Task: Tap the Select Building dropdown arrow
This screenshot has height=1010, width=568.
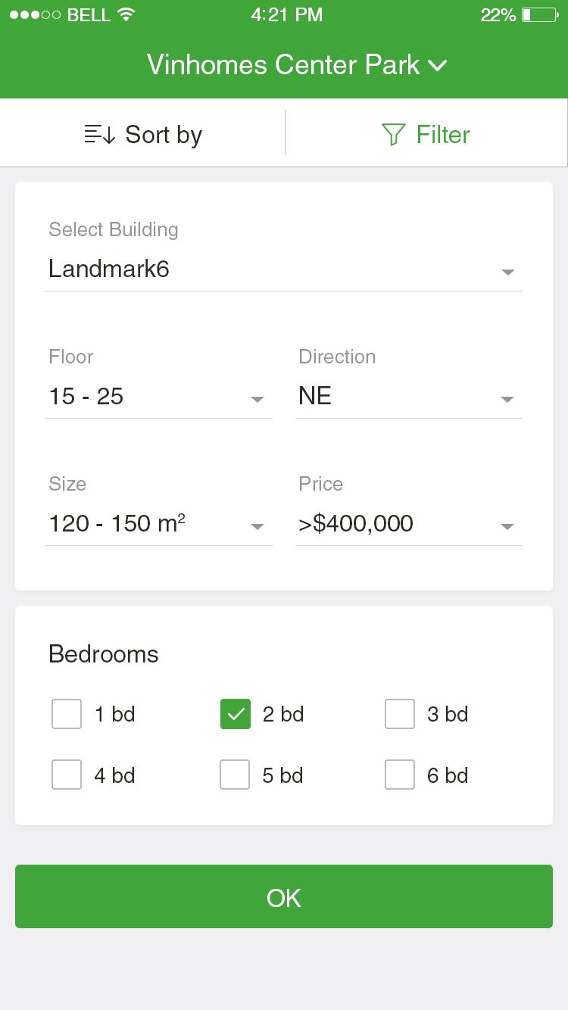Action: coord(507,272)
